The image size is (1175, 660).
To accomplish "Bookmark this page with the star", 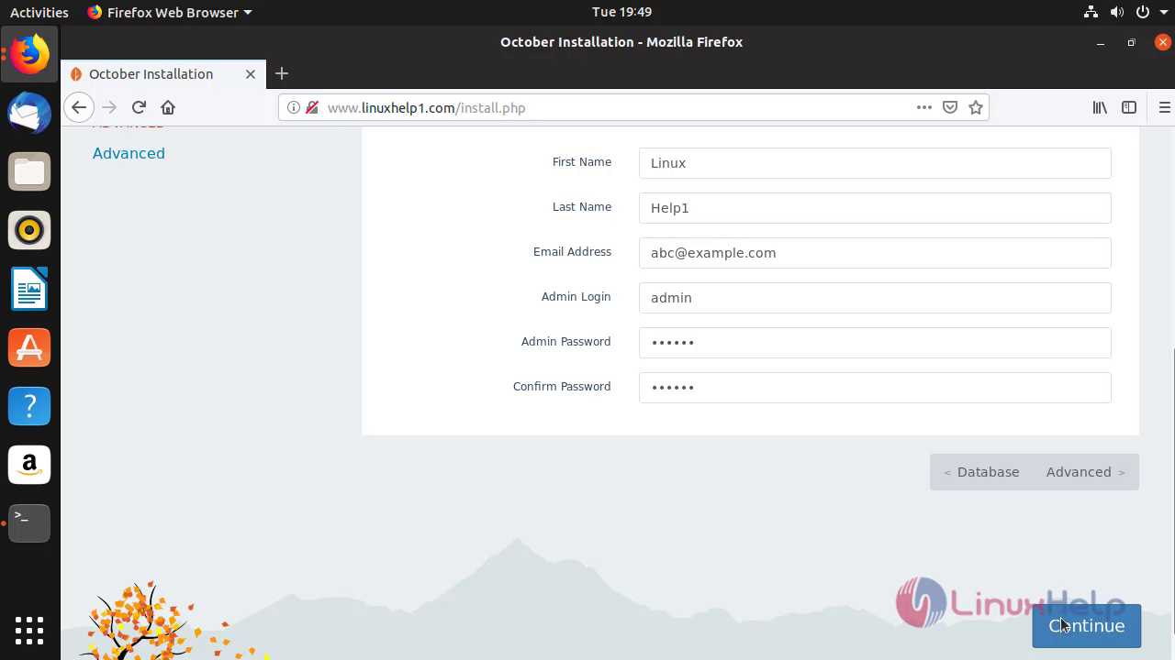I will [x=976, y=107].
